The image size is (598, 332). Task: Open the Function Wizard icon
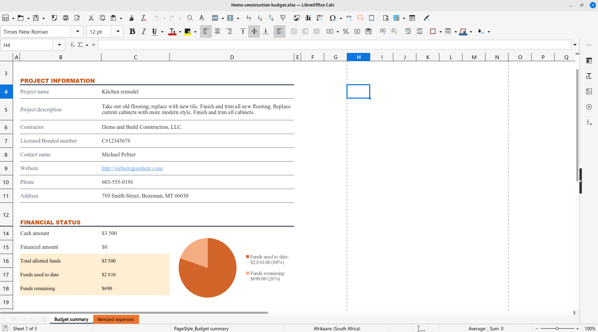[72, 45]
